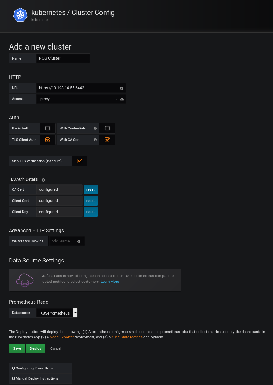Uncheck the With CA Cert checkbox
Image resolution: width=273 pixels, height=385 pixels.
coord(107,139)
